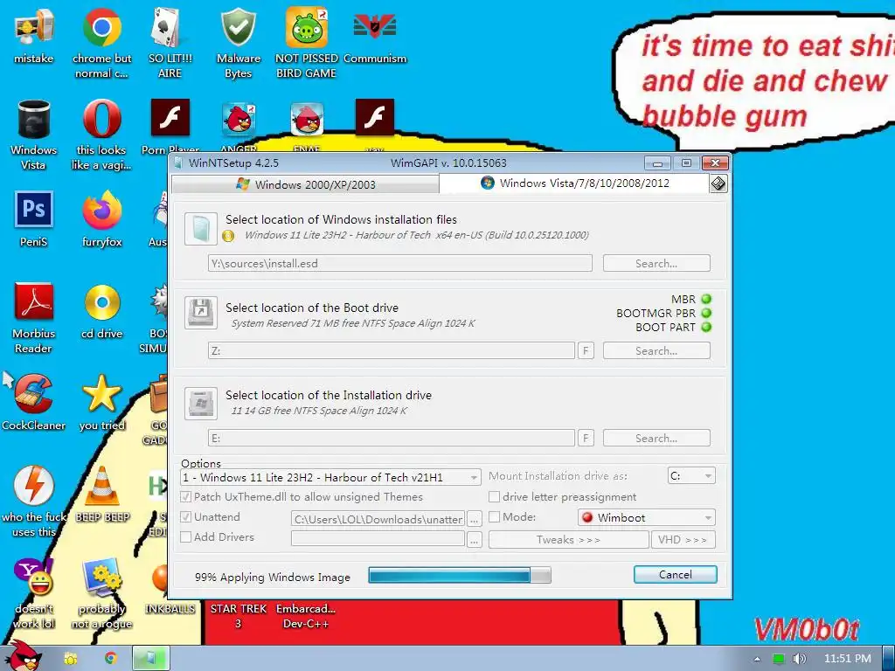Browse for drivers with the ... button

pyautogui.click(x=475, y=539)
